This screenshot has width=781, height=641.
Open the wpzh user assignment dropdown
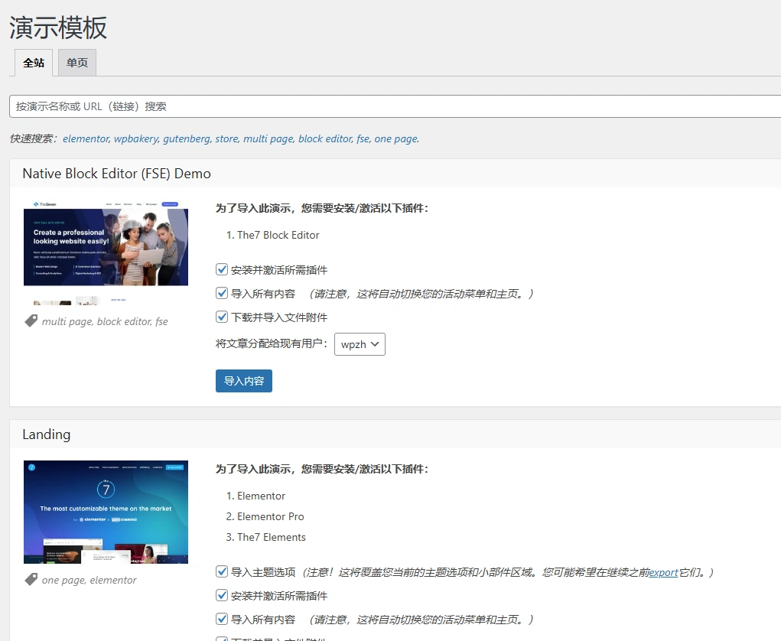(x=360, y=344)
